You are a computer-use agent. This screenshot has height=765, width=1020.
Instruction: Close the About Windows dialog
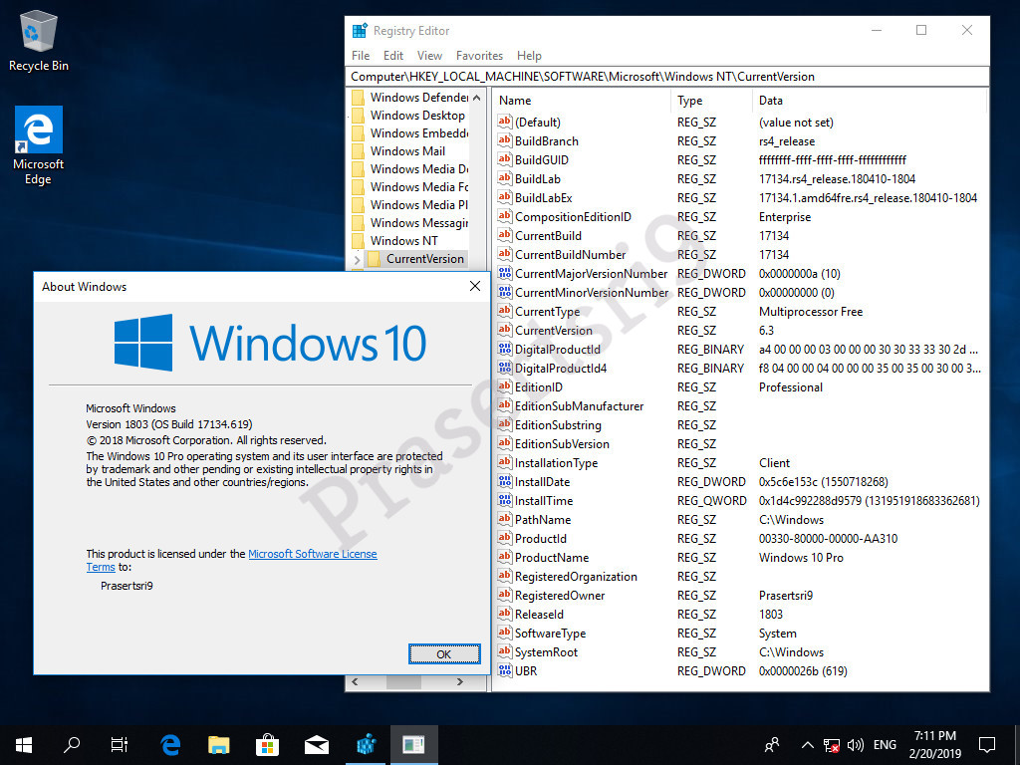[x=475, y=286]
